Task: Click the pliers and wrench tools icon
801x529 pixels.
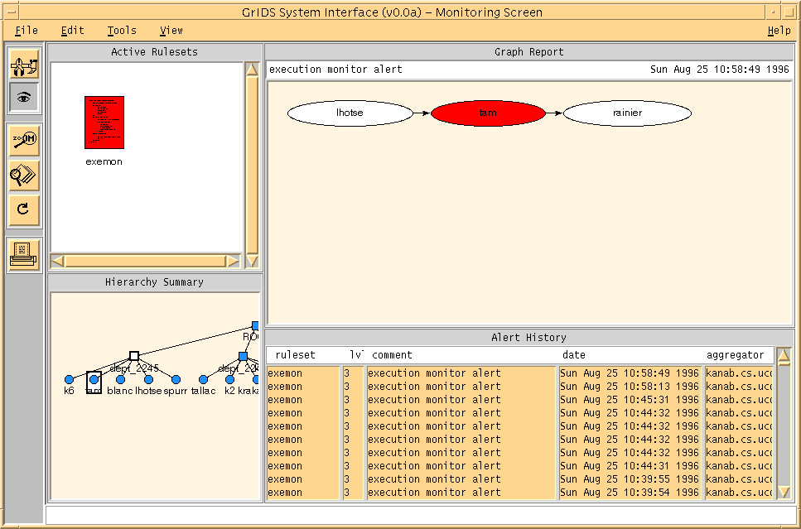Action: pyautogui.click(x=24, y=63)
